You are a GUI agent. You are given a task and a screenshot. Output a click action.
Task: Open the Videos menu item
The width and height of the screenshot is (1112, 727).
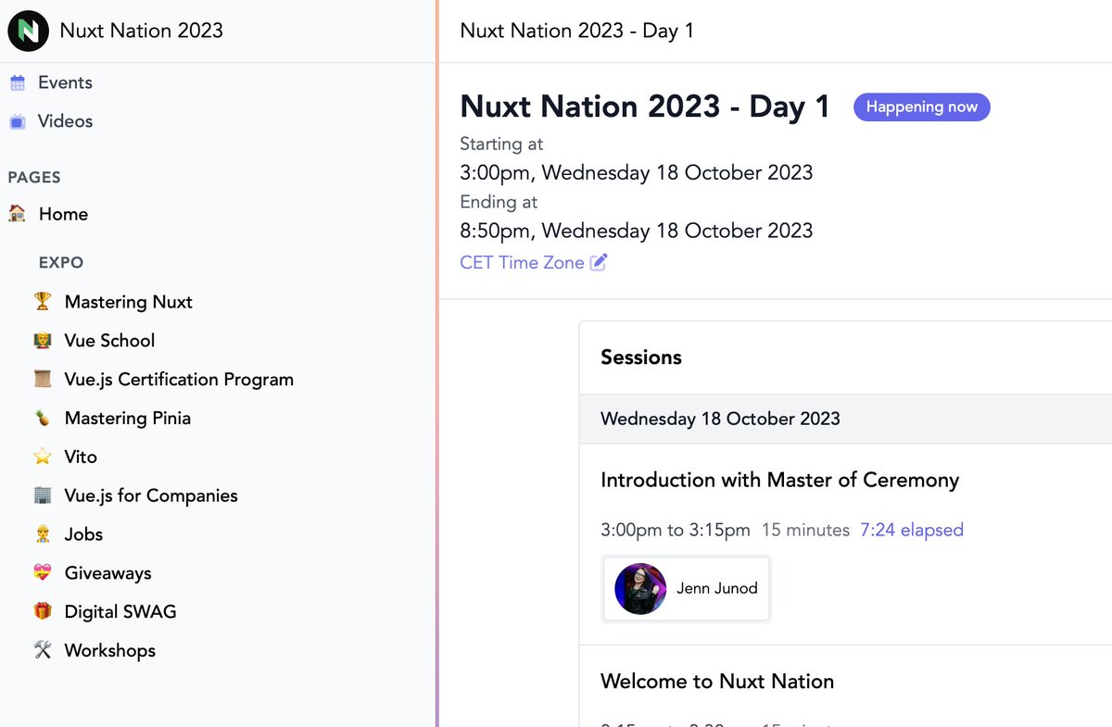coord(65,121)
